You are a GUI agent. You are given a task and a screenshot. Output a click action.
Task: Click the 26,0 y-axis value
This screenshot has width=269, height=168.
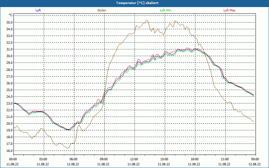point(9,83)
